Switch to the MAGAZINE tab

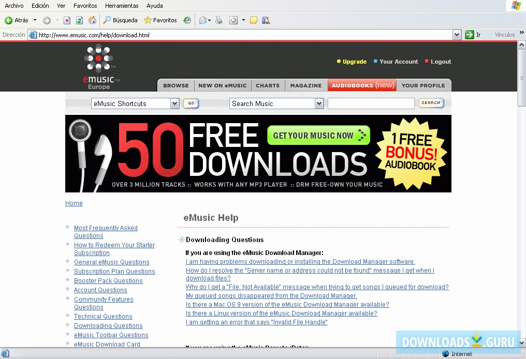tap(306, 85)
